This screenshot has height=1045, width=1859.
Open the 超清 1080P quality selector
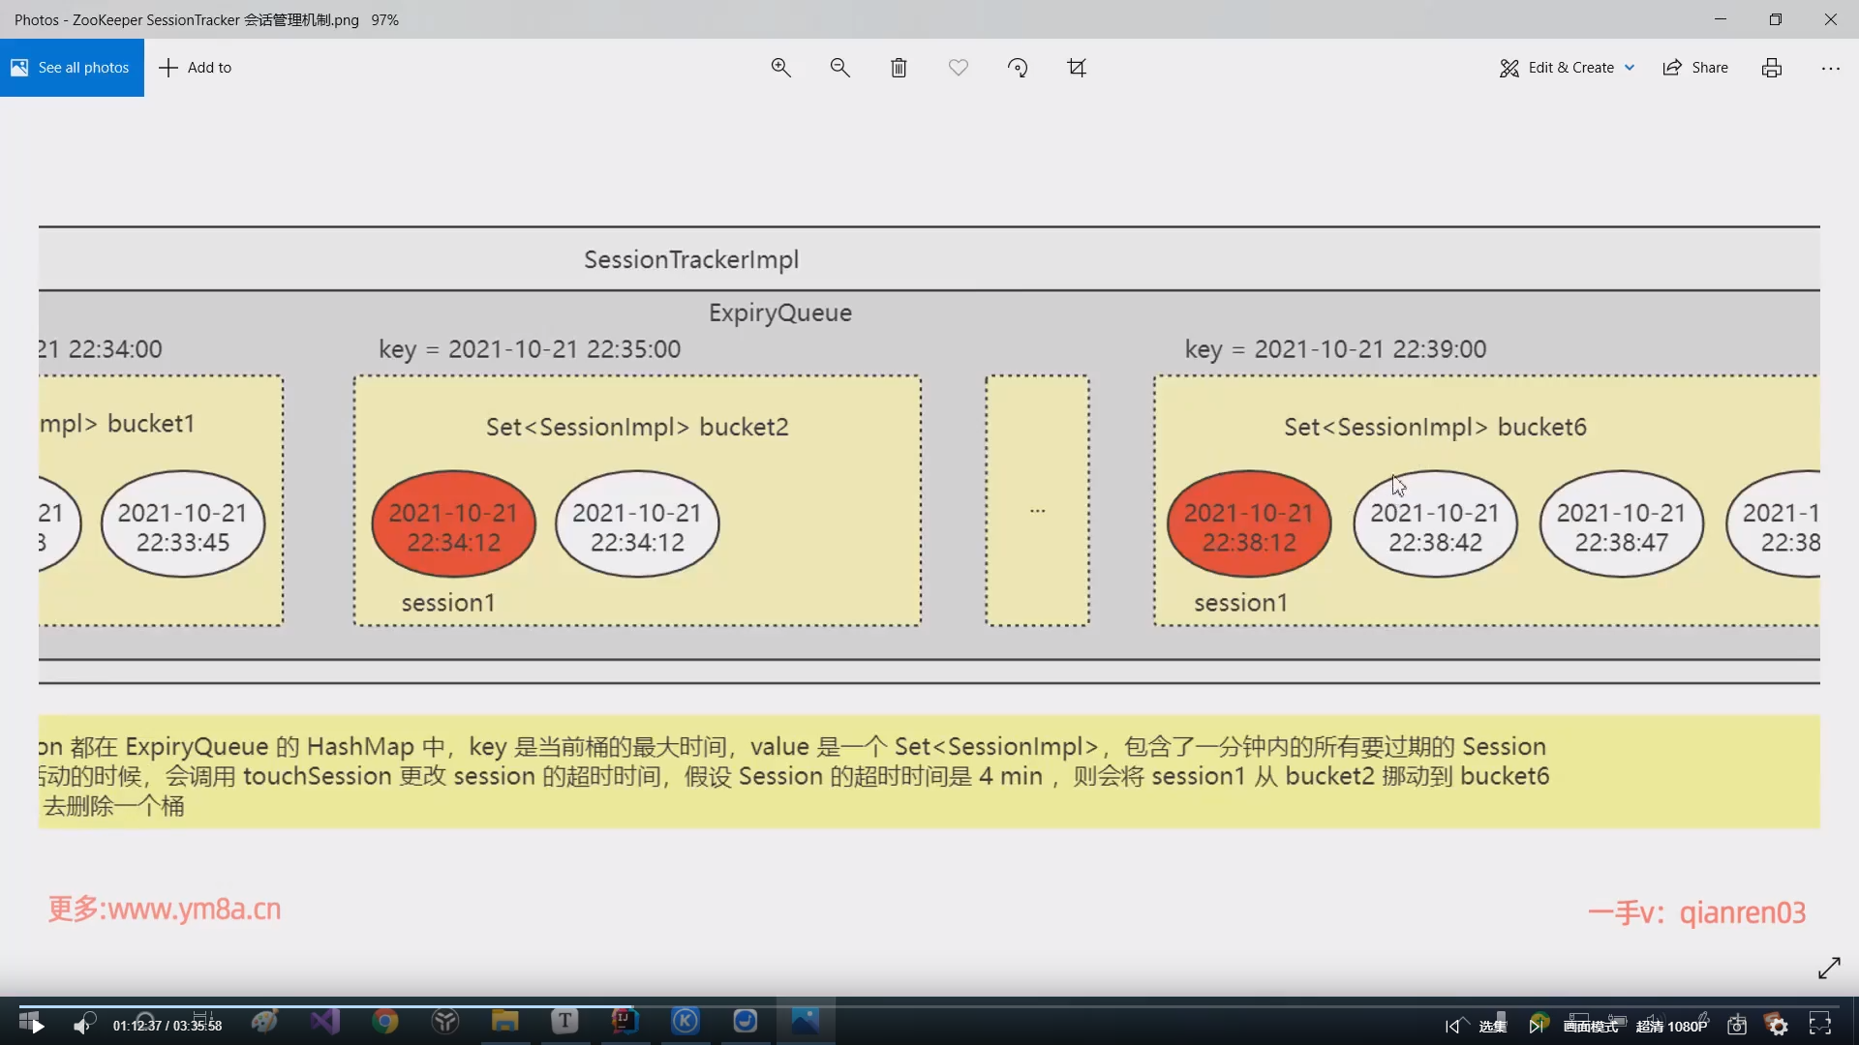coord(1671,1026)
